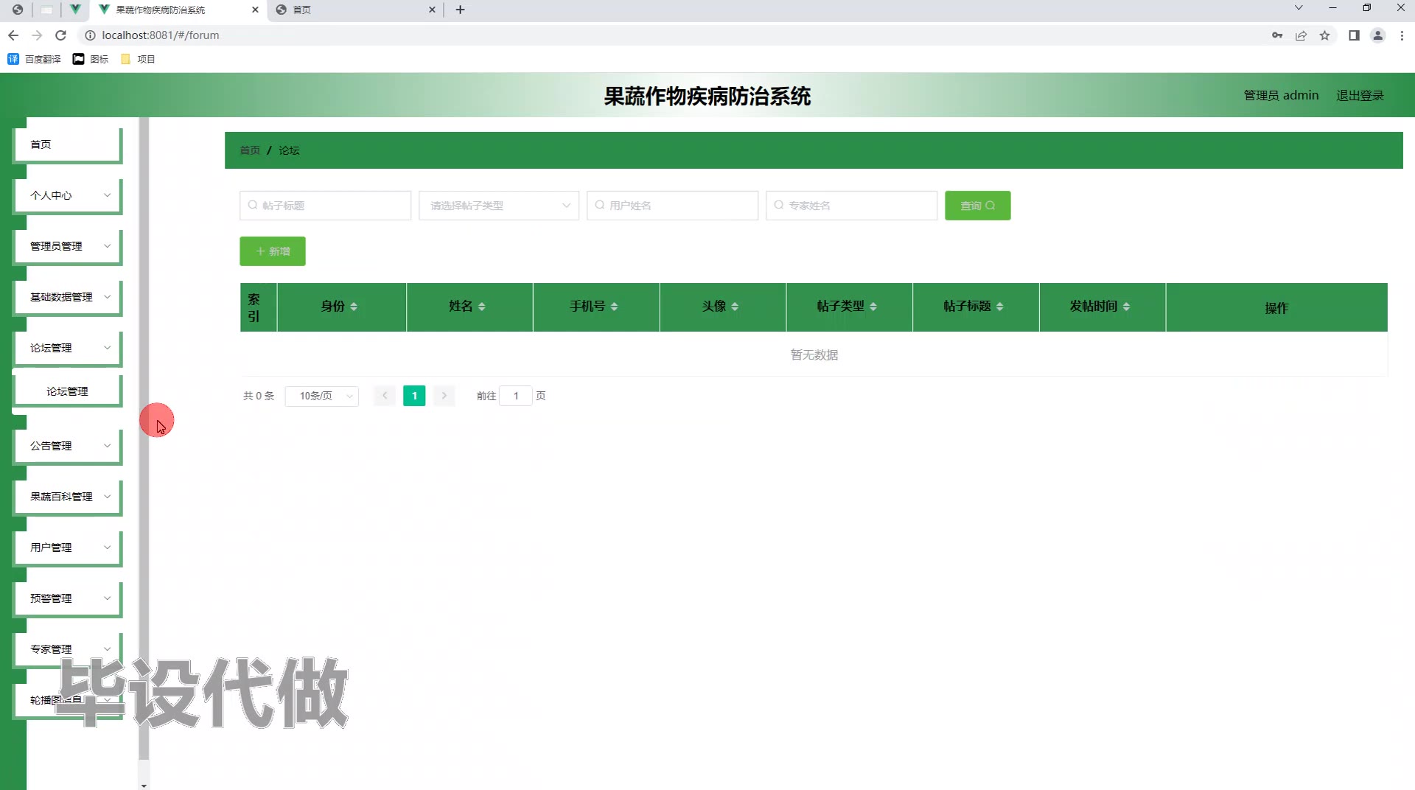Click 论坛 breadcrumb text
The image size is (1415, 790).
click(289, 150)
